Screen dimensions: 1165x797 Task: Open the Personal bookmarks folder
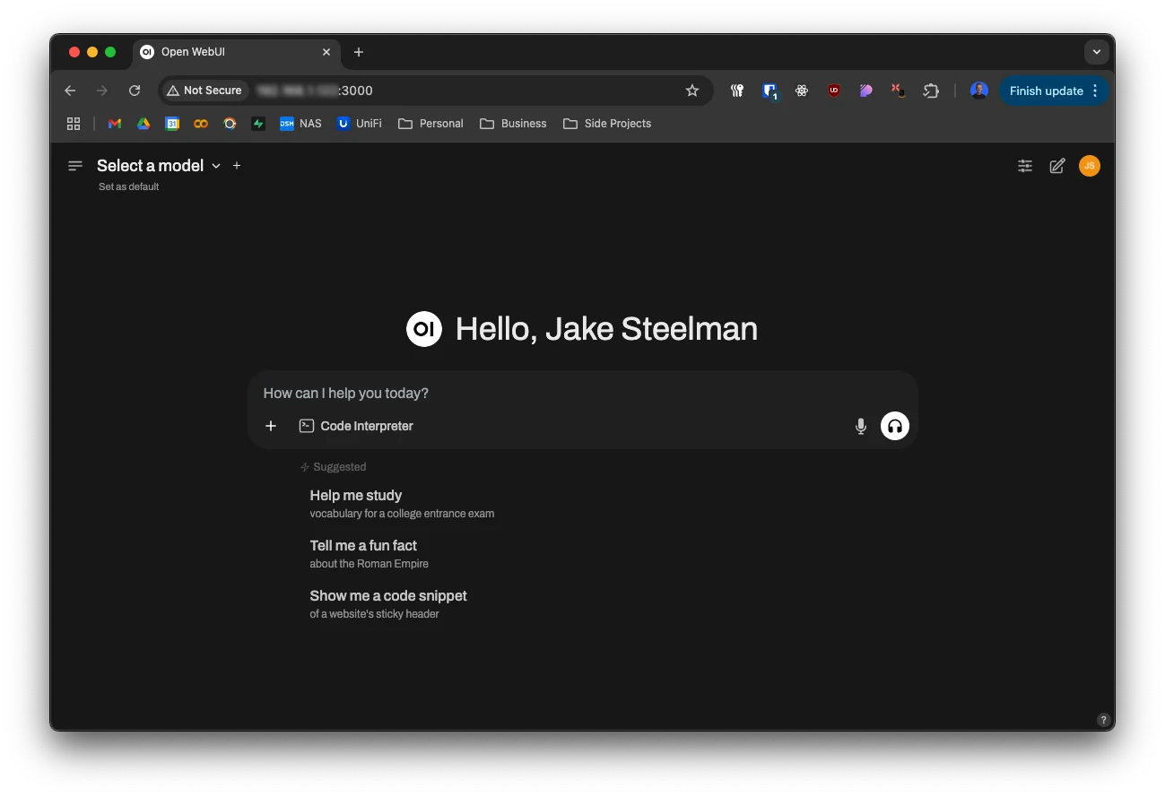click(431, 124)
